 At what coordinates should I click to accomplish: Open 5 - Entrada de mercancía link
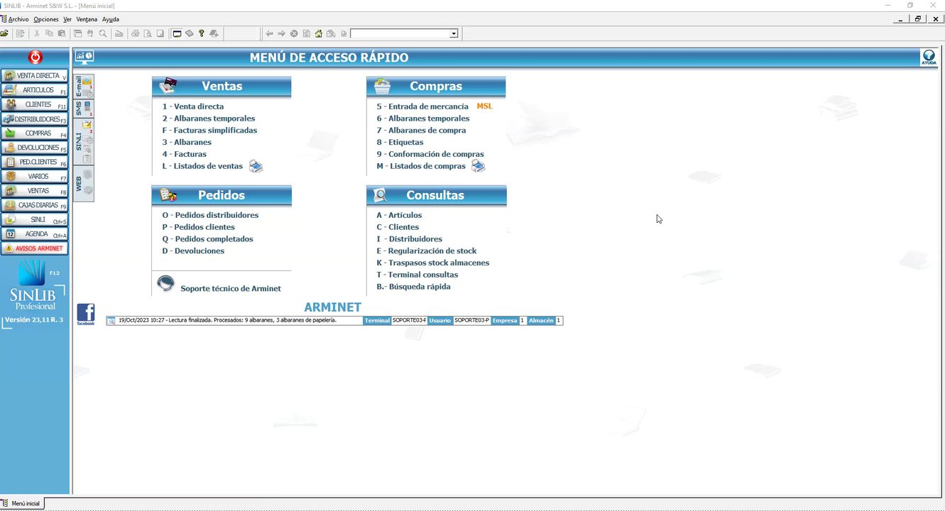422,106
